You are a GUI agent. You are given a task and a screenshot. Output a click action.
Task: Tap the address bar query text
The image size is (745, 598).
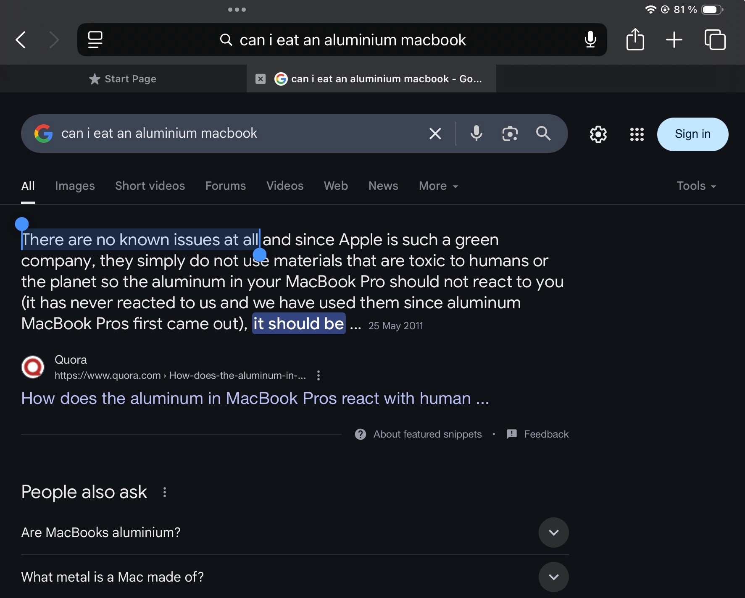353,40
